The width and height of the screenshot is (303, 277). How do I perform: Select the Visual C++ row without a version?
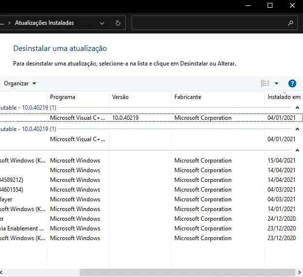click(151, 139)
